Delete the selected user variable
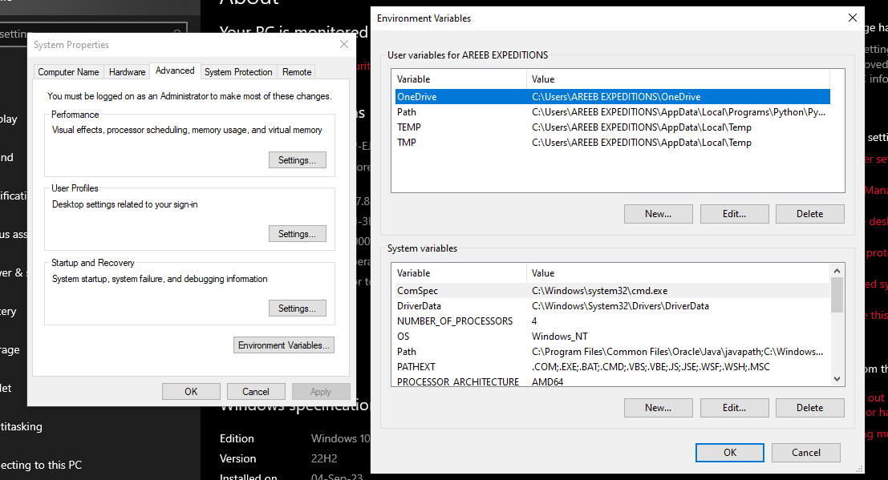The image size is (888, 480). [809, 214]
